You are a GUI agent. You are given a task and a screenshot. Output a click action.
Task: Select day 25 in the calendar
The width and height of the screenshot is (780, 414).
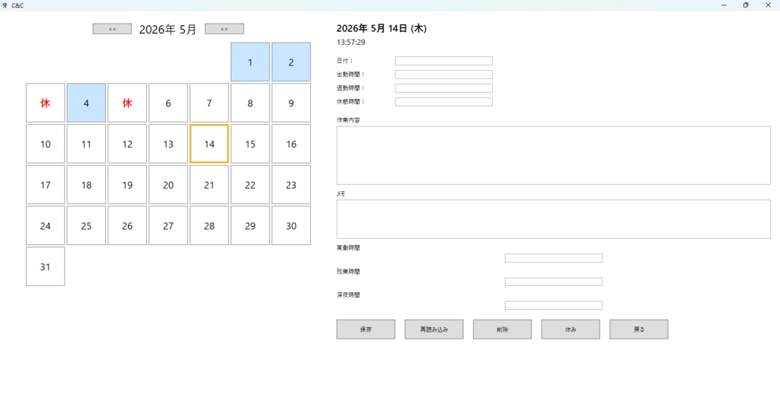(x=86, y=225)
